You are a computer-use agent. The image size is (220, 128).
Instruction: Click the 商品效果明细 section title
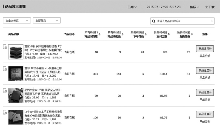click(15, 7)
